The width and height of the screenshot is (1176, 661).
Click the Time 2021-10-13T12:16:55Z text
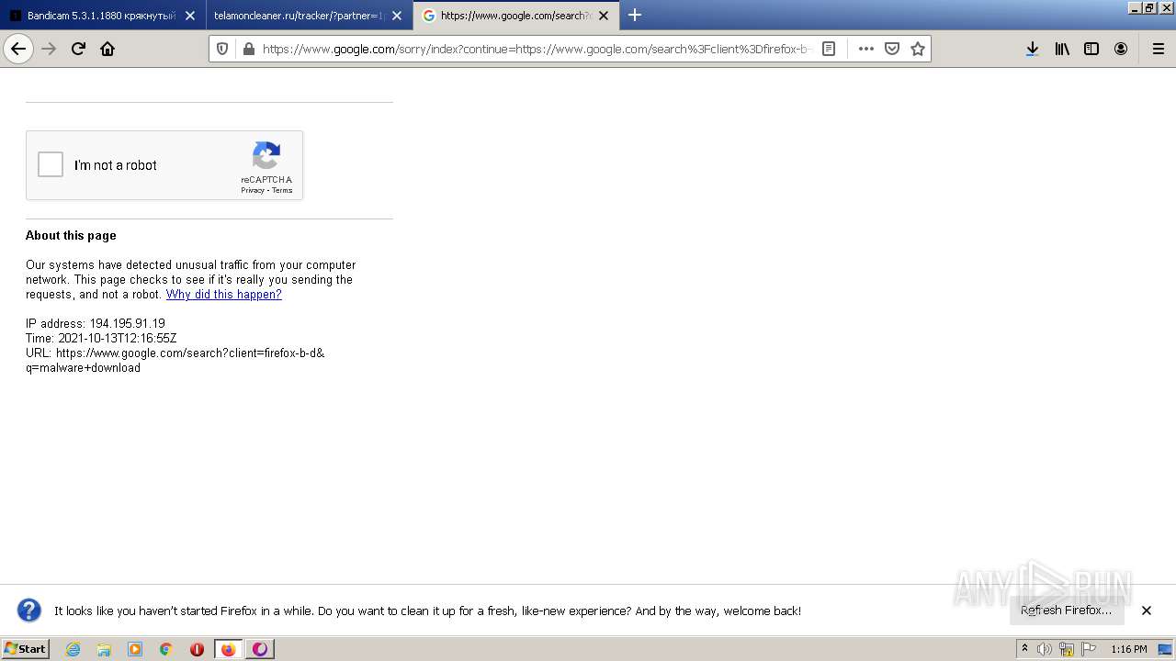[x=101, y=339]
